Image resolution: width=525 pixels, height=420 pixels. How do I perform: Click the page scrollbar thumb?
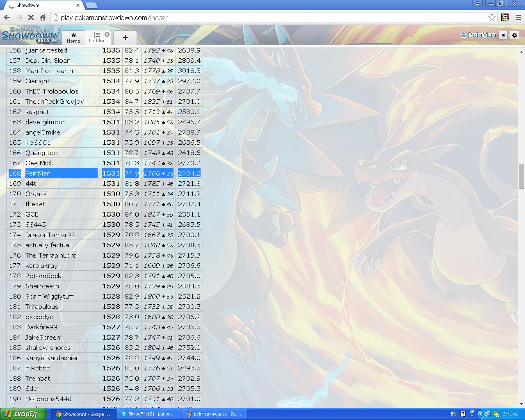point(522,176)
